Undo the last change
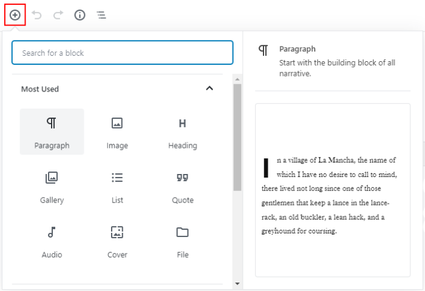 (x=36, y=15)
